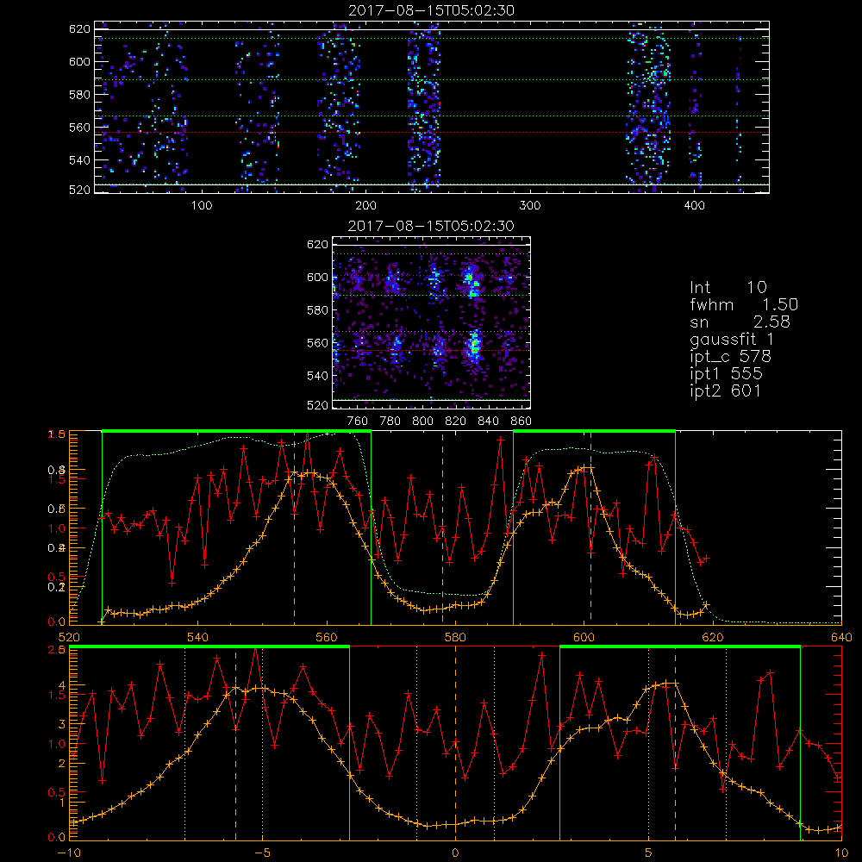Click x-axis label 600 on profile plot

tap(584, 638)
